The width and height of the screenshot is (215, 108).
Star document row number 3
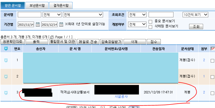6,93
